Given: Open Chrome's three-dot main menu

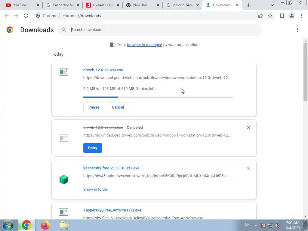Looking at the screenshot, I should click(301, 16).
